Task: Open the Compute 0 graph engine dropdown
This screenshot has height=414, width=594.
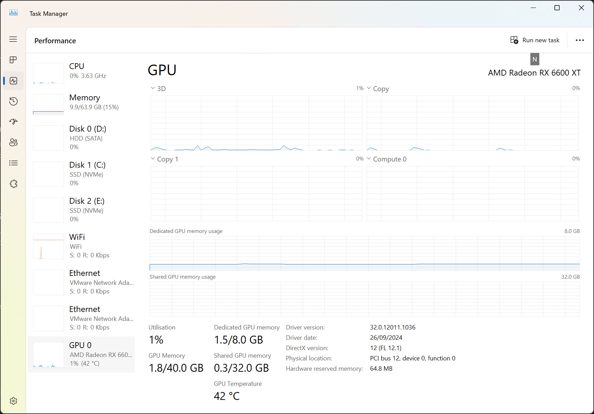Action: tap(386, 159)
